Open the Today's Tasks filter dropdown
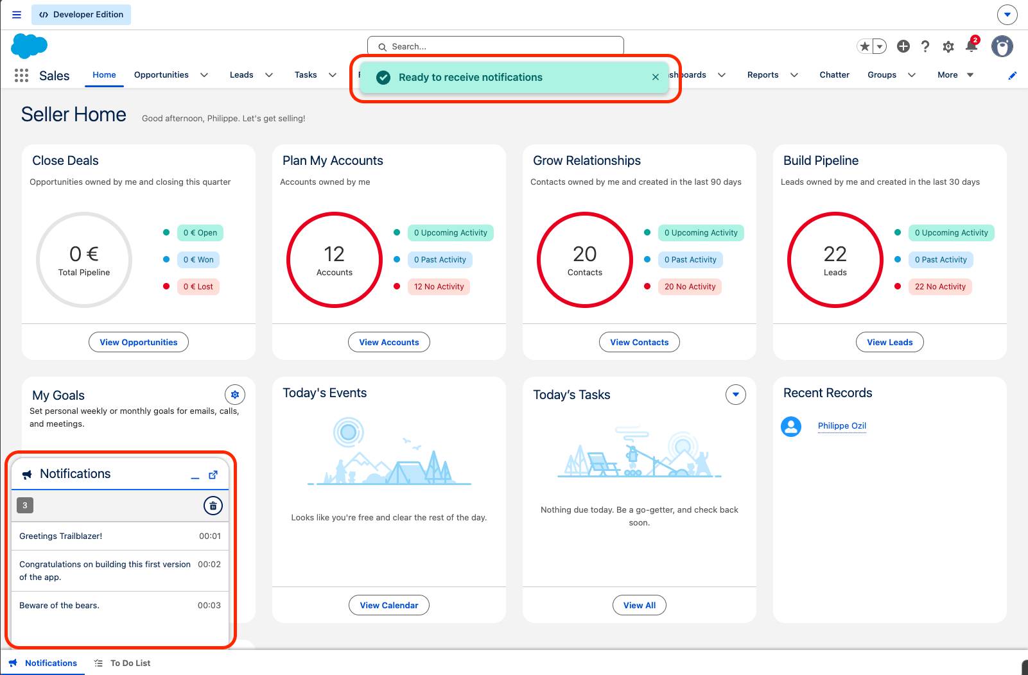This screenshot has height=675, width=1028. click(736, 395)
